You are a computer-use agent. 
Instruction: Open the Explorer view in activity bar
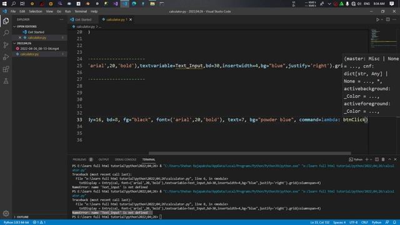pos(6,21)
